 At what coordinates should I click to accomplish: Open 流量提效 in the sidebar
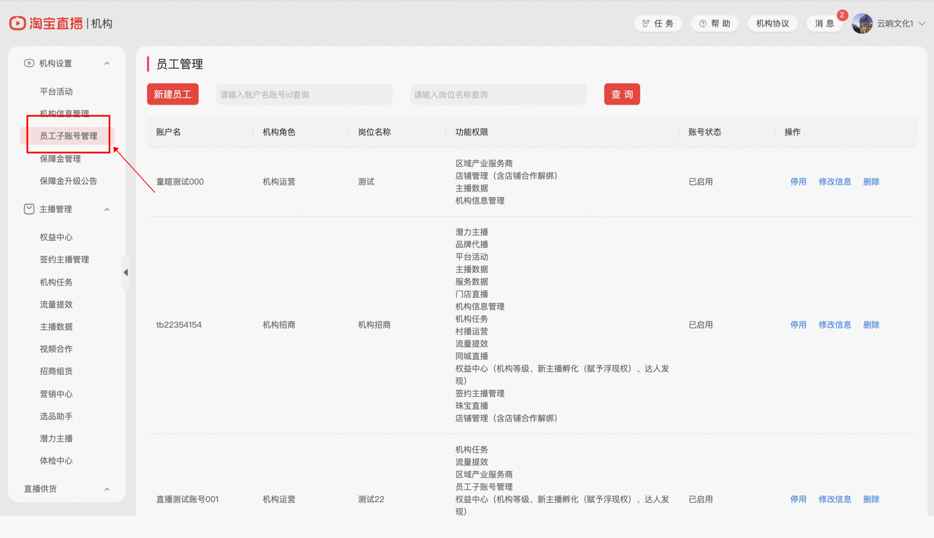56,304
